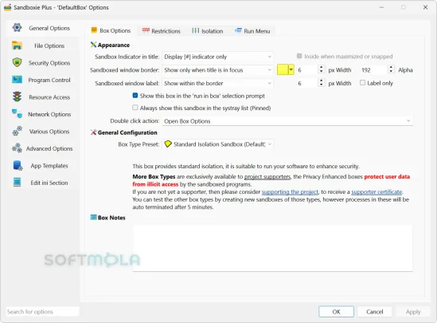Open Security Options in the sidebar
The height and width of the screenshot is (323, 437).
(x=43, y=63)
